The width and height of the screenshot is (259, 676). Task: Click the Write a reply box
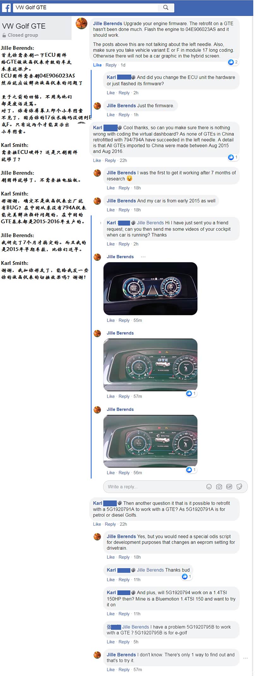155,487
